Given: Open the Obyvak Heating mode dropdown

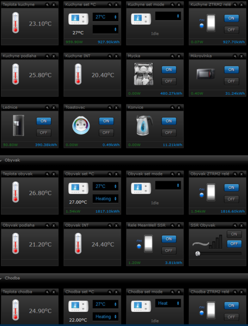Looking at the screenshot, I should (105, 199).
